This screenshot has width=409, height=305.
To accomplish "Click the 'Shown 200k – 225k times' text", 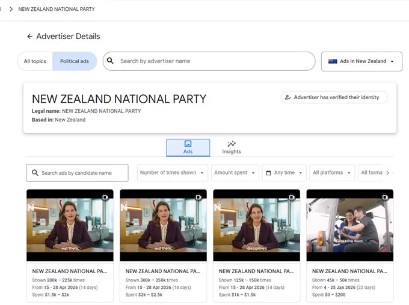I will [58, 280].
